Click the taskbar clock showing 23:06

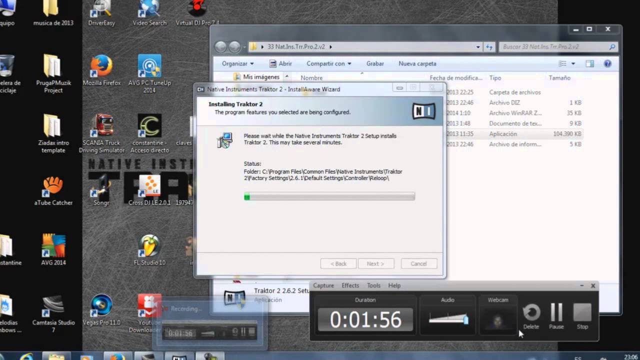tap(630, 357)
